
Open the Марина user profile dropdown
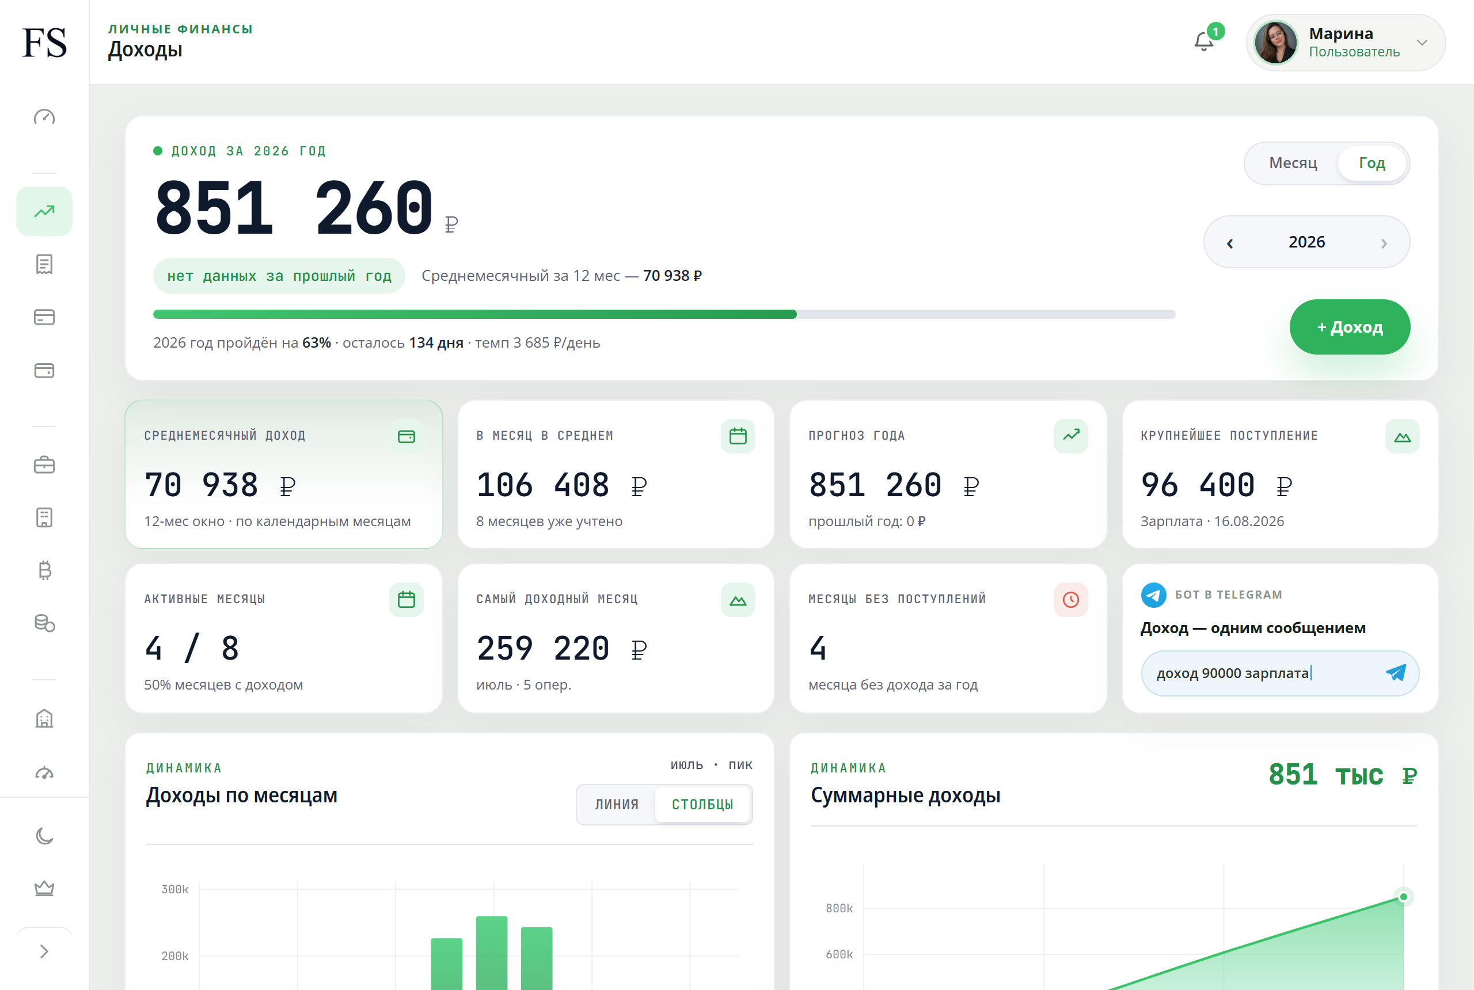[x=1345, y=42]
